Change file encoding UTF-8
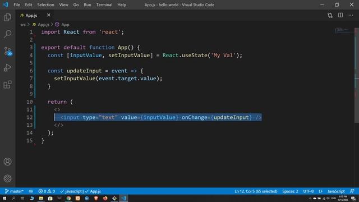The image size is (359, 202). [x=309, y=191]
